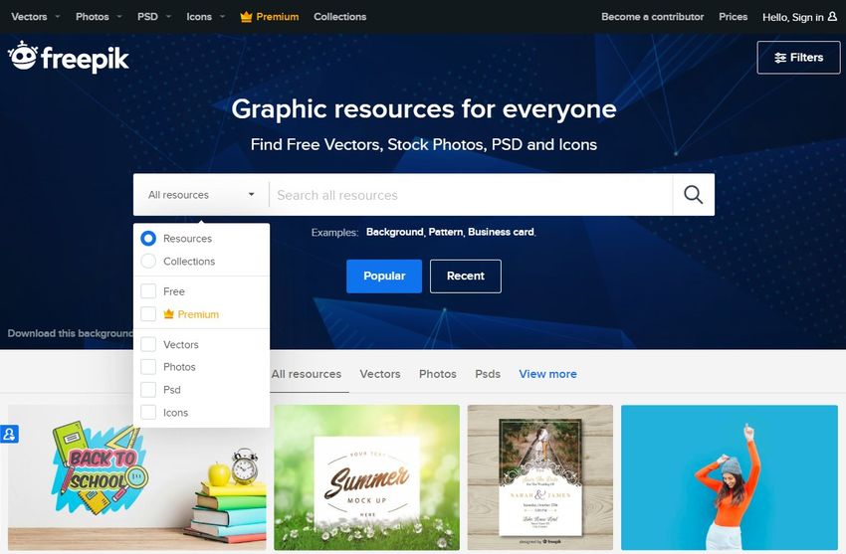
Task: Switch to the Vectors tab below the banner
Action: 380,374
